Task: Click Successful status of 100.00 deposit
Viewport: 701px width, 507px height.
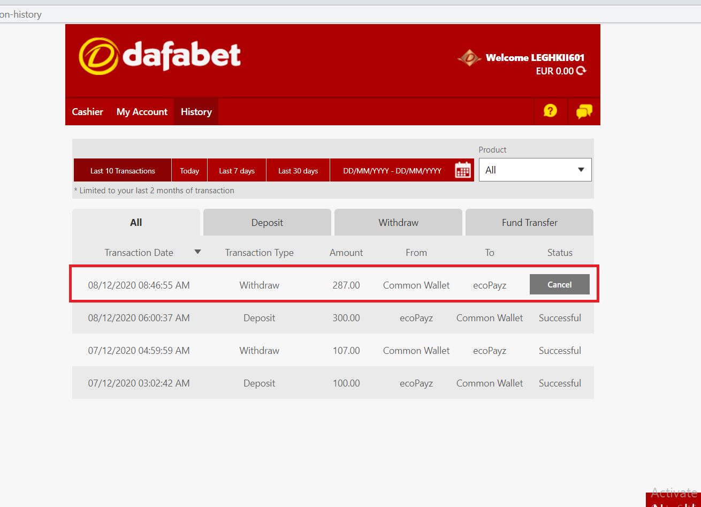Action: [x=560, y=383]
